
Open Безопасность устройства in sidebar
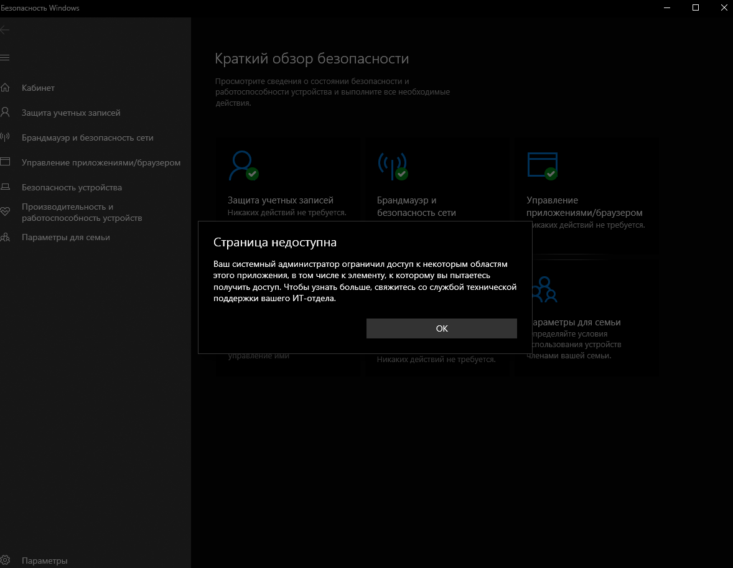[x=72, y=187]
